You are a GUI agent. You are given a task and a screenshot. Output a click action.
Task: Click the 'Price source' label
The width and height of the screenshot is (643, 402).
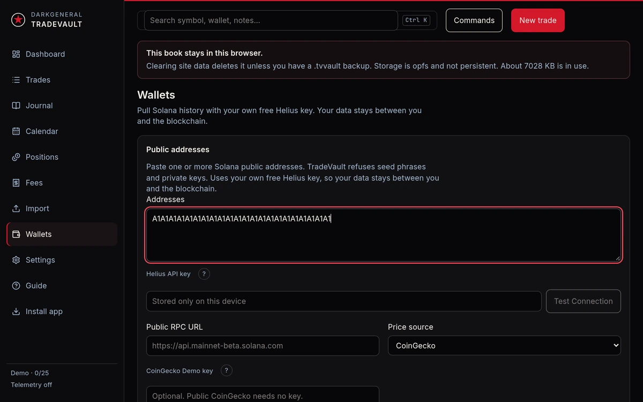point(410,327)
